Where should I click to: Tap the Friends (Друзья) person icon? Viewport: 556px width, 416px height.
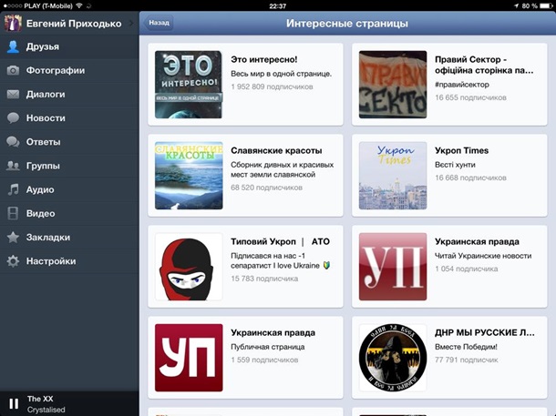tap(13, 46)
